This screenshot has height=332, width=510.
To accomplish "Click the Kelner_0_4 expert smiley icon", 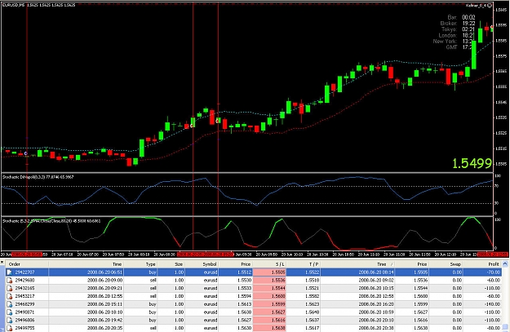I will click(x=490, y=6).
